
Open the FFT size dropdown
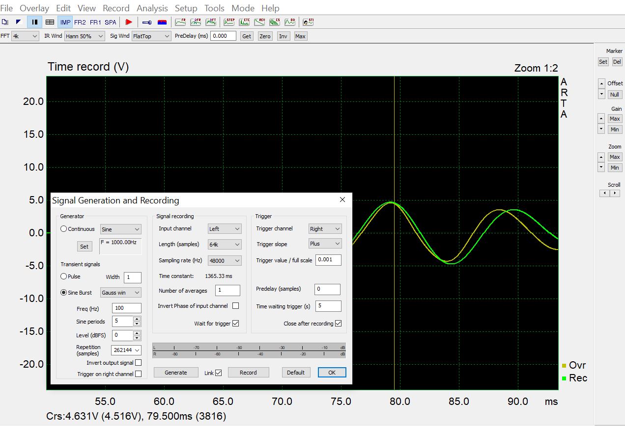coord(25,36)
